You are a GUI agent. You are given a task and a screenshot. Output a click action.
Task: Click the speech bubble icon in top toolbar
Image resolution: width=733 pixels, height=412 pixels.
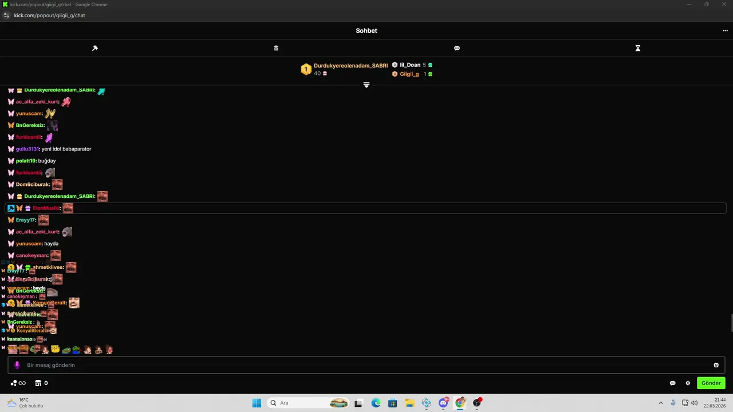(x=457, y=48)
